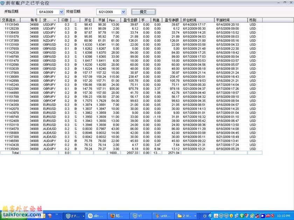Click the sort arrow on 货币对 column header
This screenshot has width=294, height=220.
(x=55, y=20)
